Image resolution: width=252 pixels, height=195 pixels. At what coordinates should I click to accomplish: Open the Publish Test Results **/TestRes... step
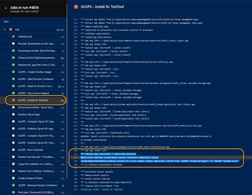pos(33,157)
